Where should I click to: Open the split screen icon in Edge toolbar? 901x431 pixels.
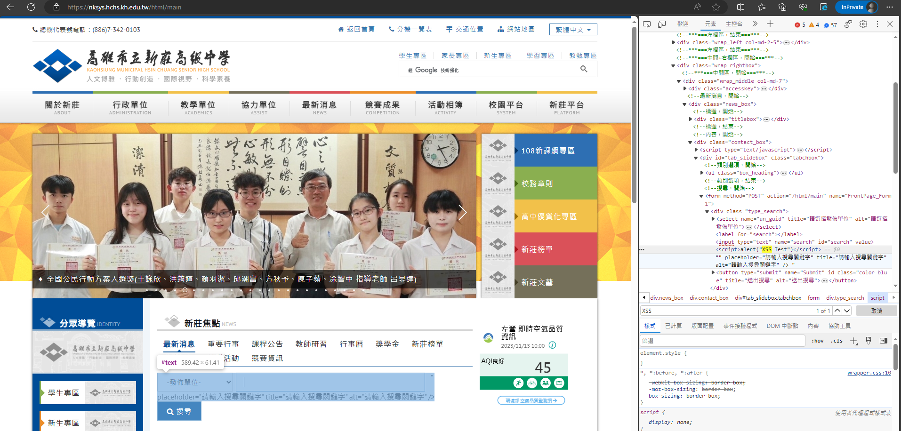point(740,7)
